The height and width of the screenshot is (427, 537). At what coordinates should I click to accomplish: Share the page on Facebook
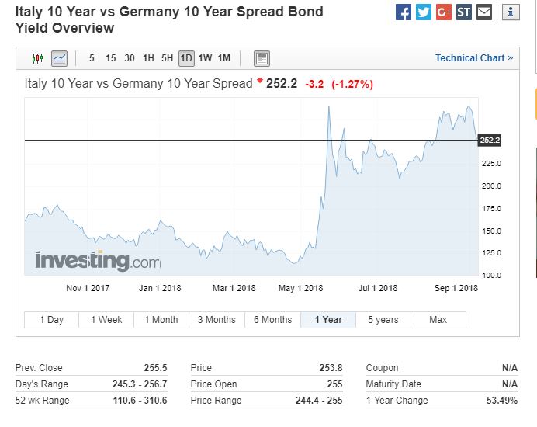pyautogui.click(x=404, y=12)
